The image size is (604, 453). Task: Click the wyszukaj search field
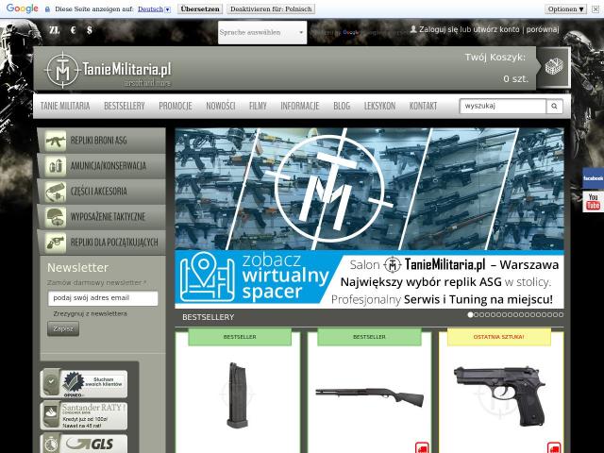[503, 106]
